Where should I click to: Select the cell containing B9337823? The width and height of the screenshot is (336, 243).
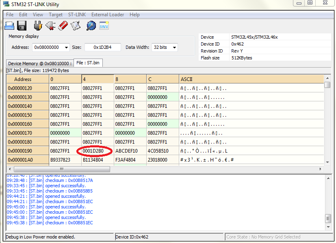[65, 160]
